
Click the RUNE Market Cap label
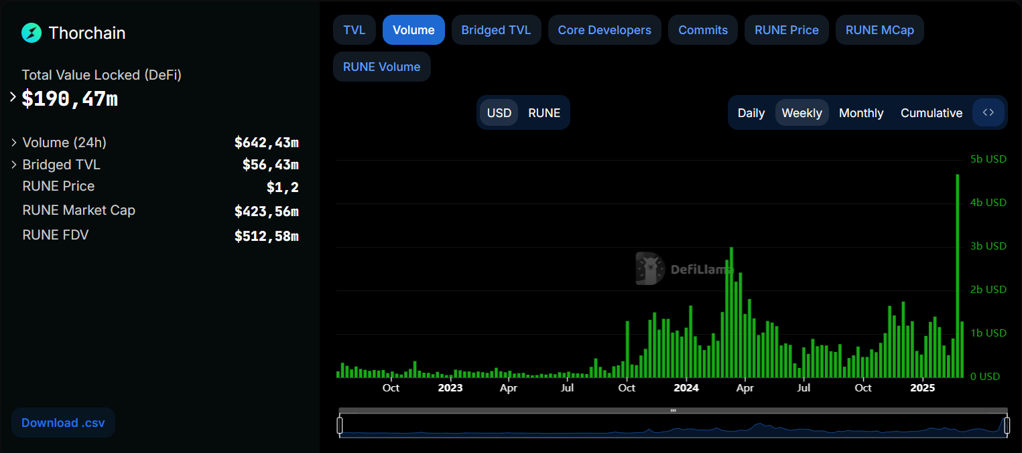click(79, 210)
